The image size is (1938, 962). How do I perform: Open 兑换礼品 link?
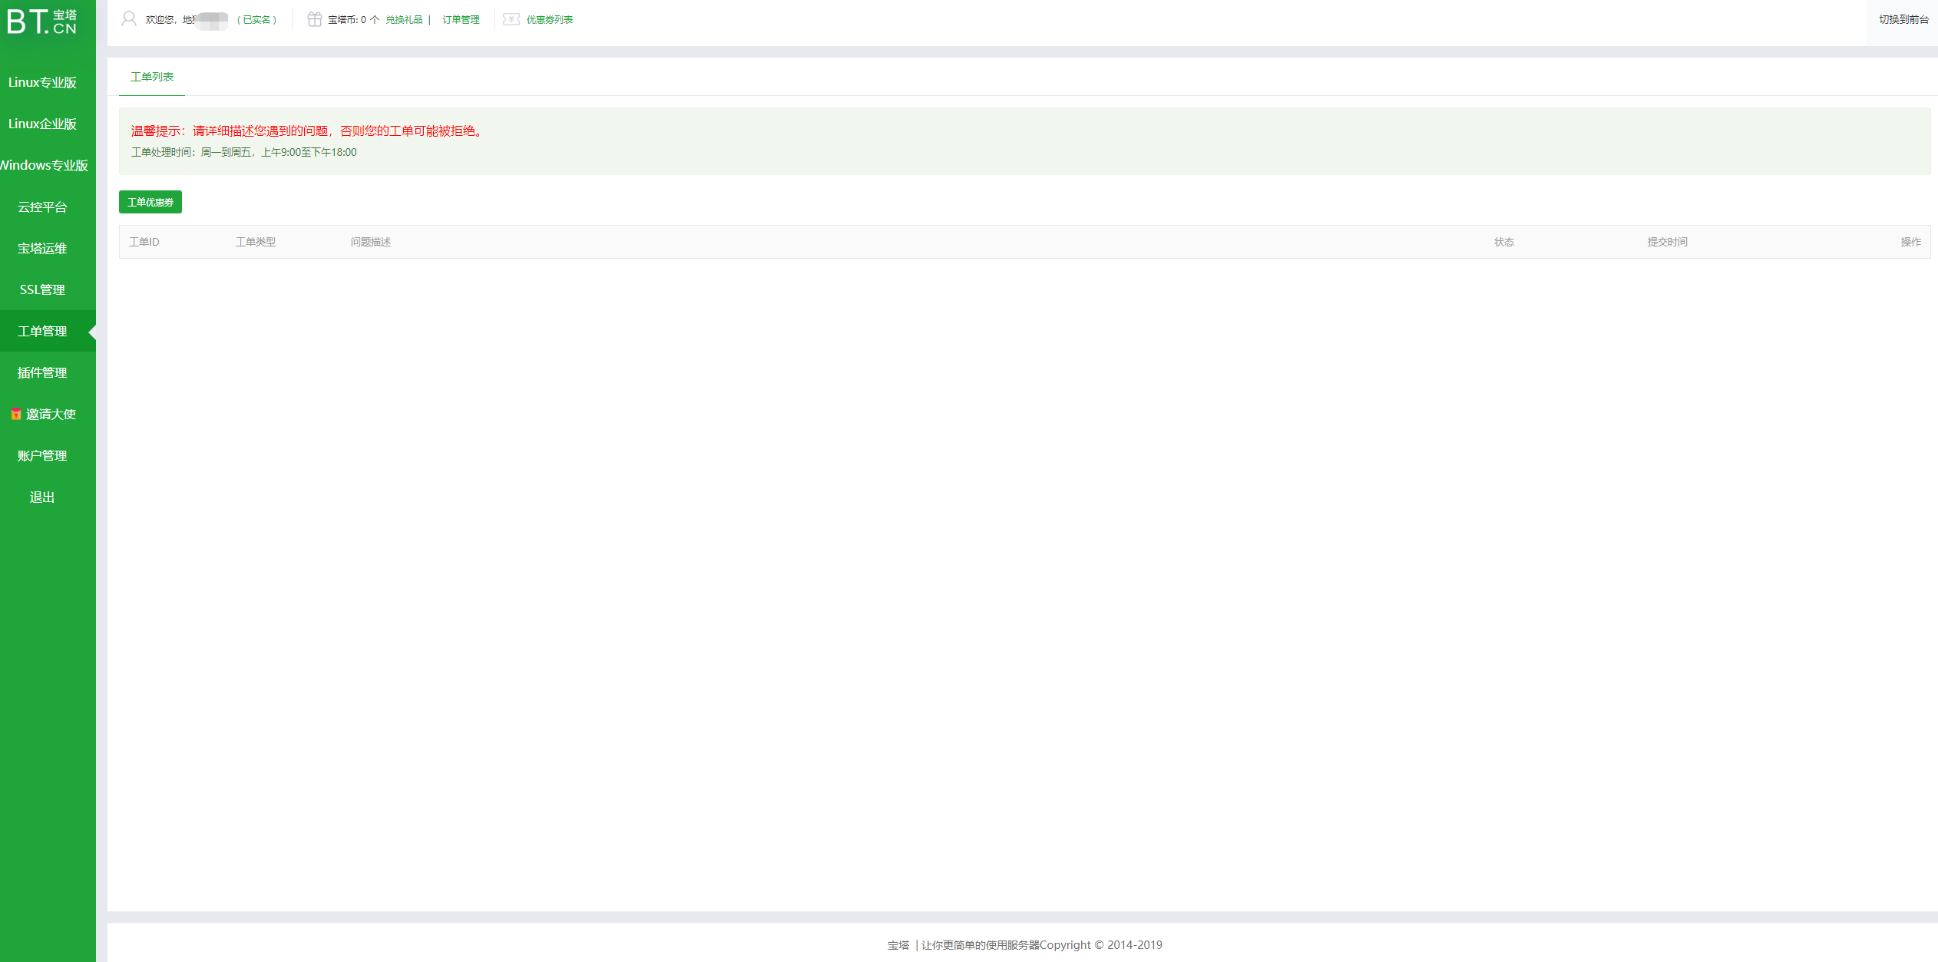coord(404,20)
